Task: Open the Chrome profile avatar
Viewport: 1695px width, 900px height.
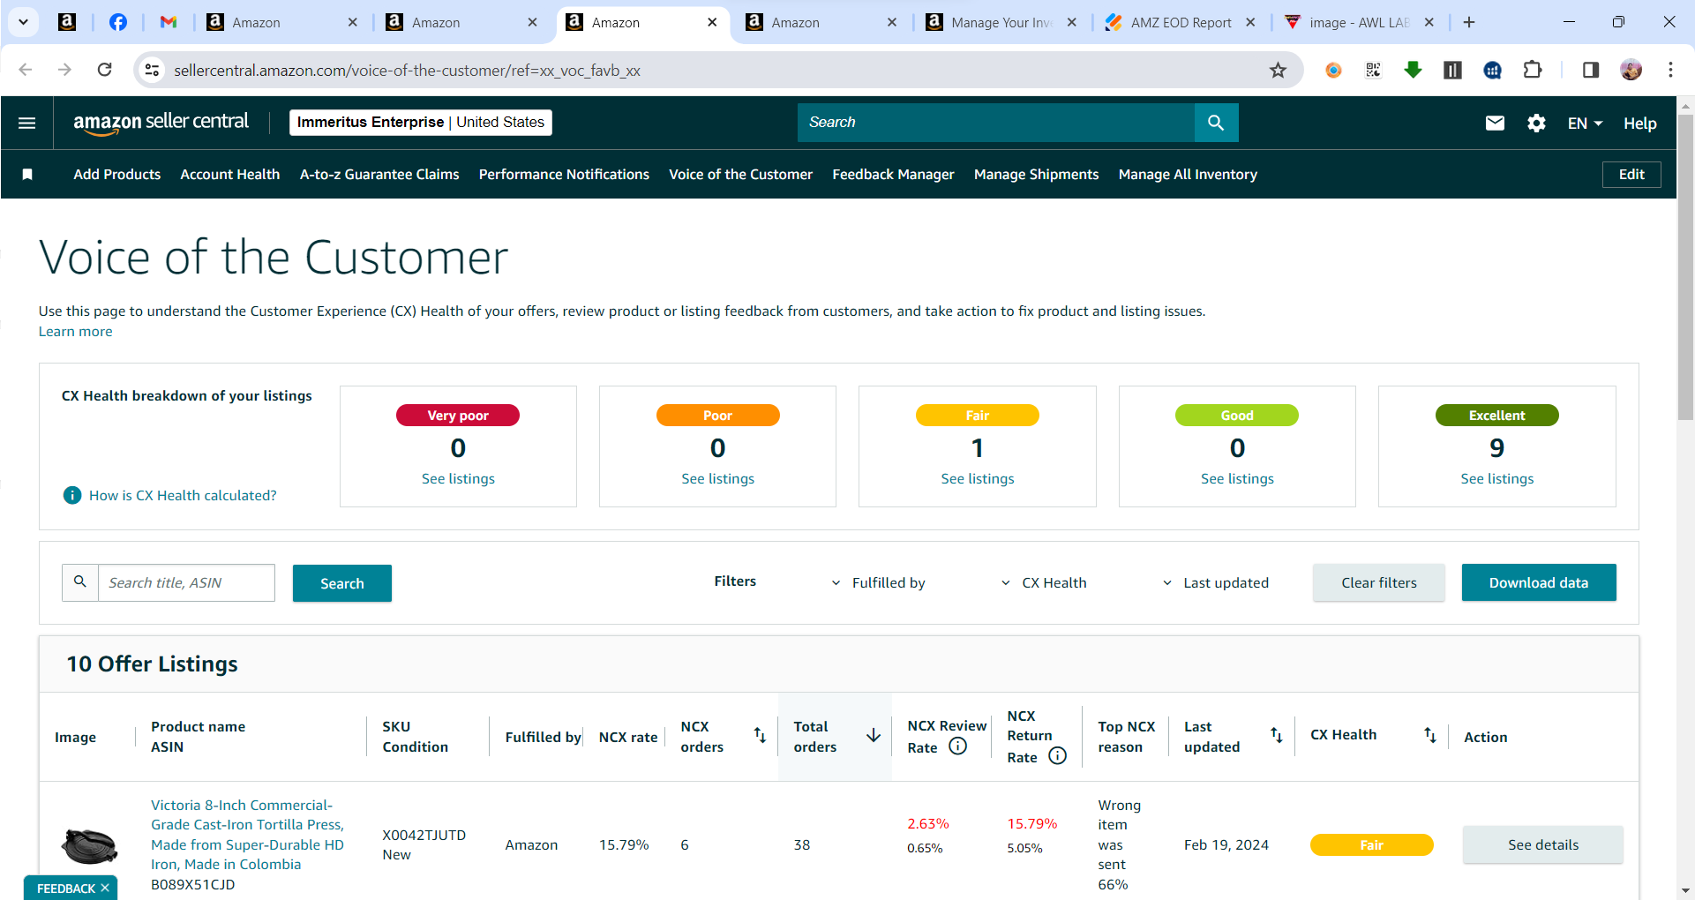Action: pos(1631,70)
